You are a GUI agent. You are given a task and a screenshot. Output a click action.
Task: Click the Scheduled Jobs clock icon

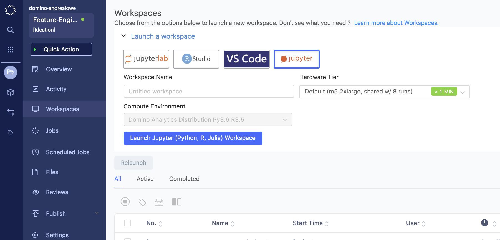tap(36, 152)
